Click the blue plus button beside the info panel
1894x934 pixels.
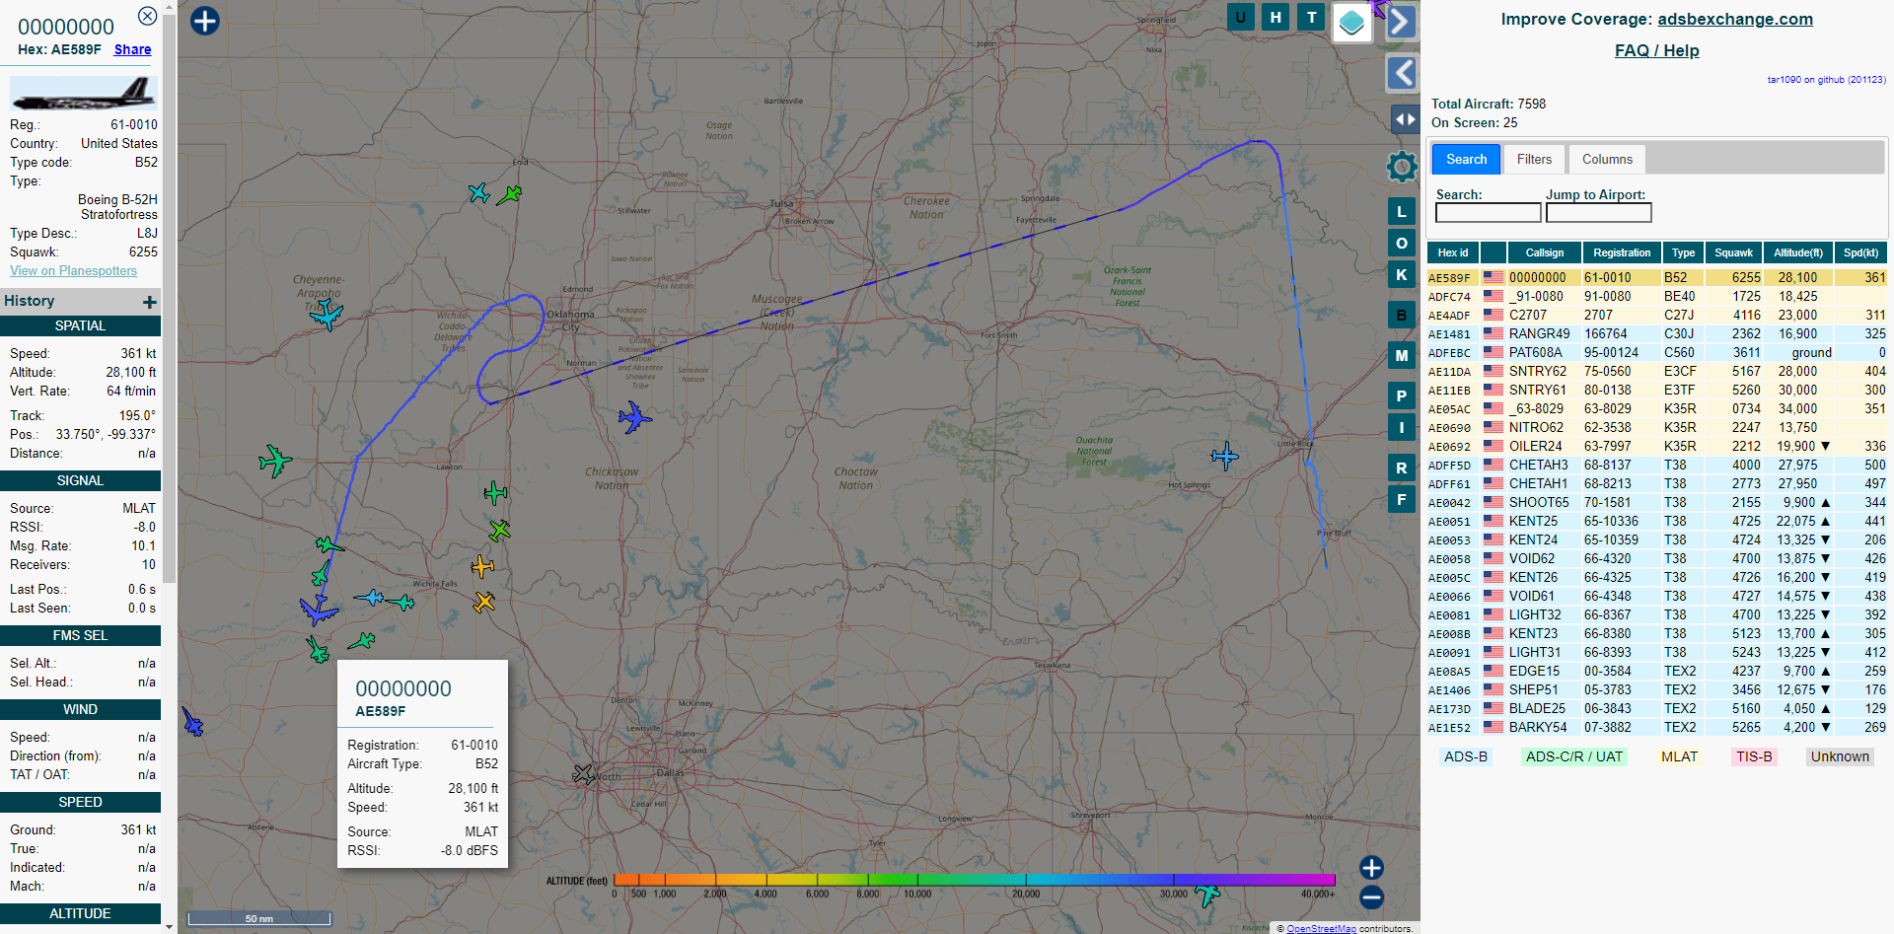coord(205,21)
